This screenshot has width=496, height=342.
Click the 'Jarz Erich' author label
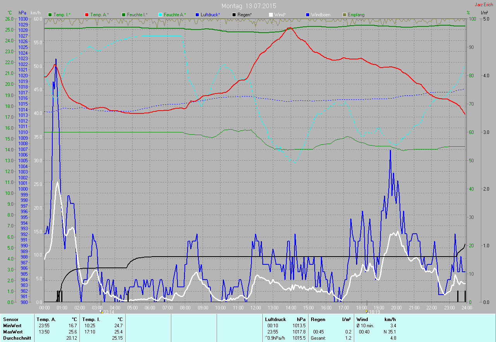click(484, 5)
